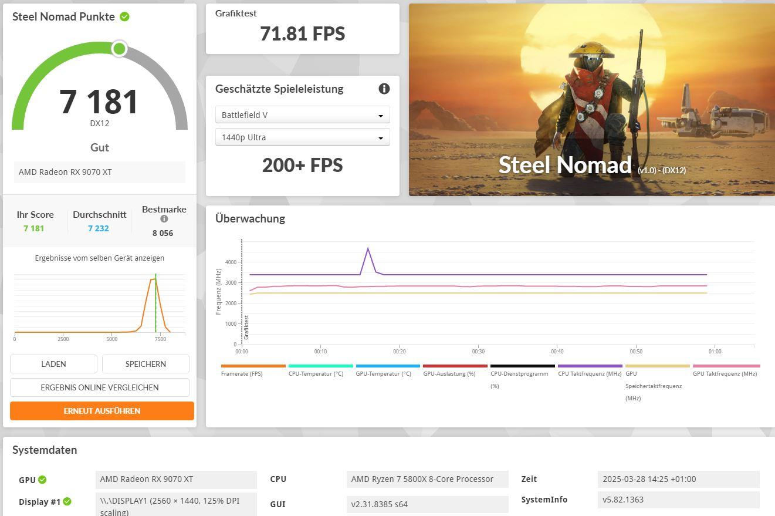Click the Systemdaten heading
The height and width of the screenshot is (516, 775).
(45, 450)
